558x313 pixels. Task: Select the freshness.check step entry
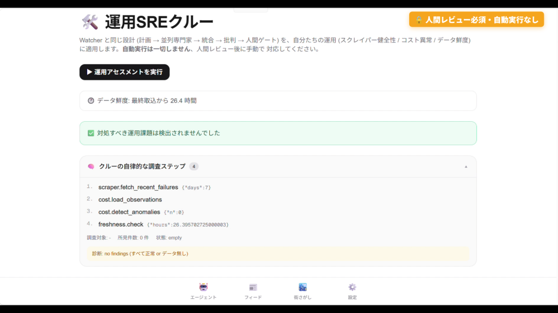[x=120, y=224]
